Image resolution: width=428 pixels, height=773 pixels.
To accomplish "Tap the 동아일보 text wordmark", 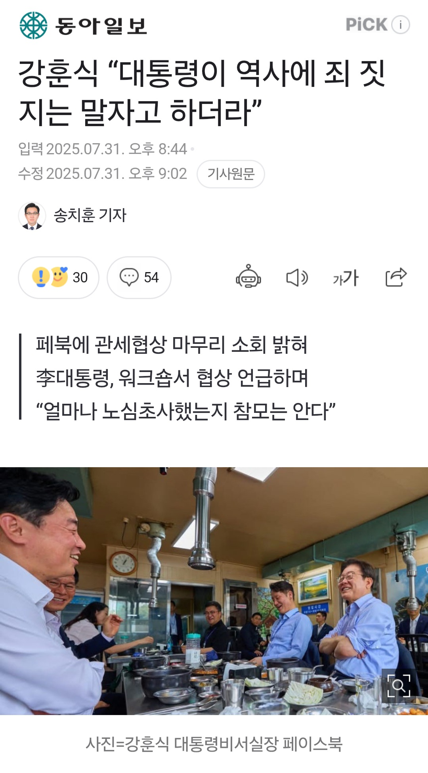I will [x=101, y=25].
